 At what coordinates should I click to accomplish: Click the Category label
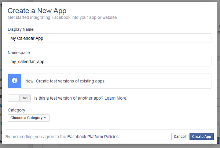click(16, 110)
